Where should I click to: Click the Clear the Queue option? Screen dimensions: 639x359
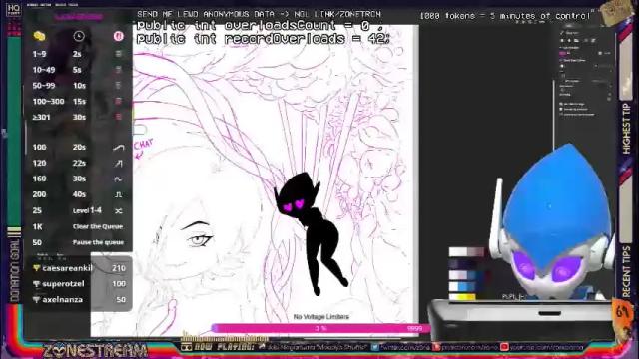98,226
